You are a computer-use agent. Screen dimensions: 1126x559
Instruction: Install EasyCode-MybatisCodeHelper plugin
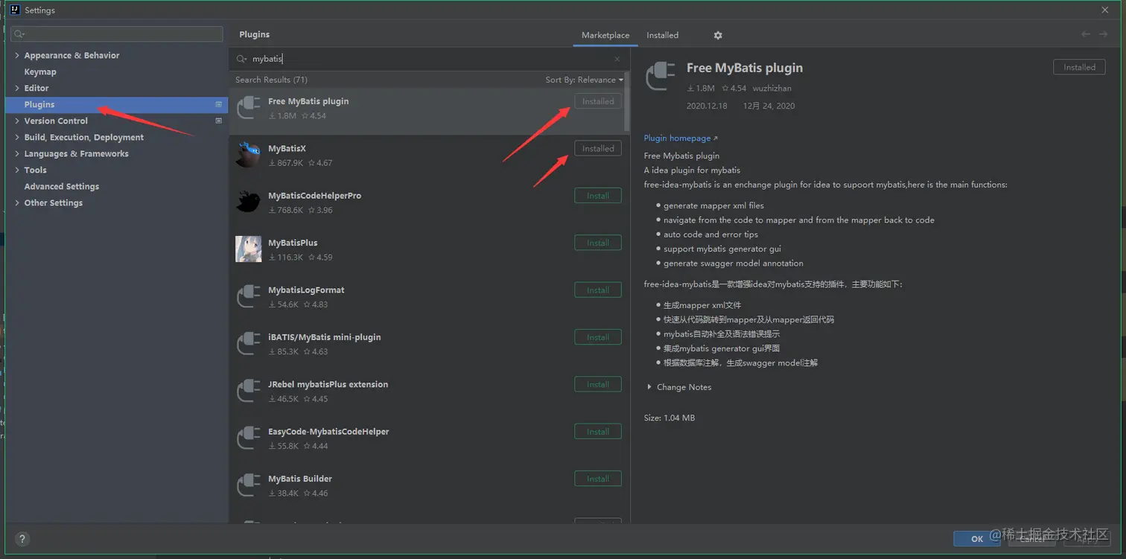[x=598, y=432]
